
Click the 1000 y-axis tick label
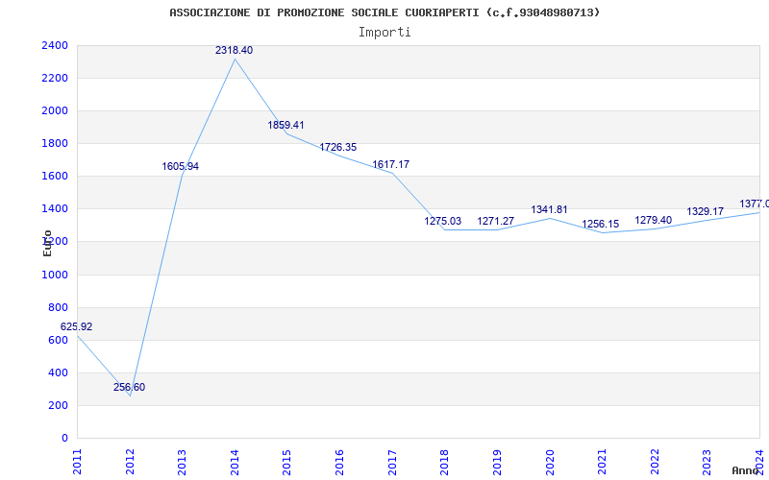(55, 275)
